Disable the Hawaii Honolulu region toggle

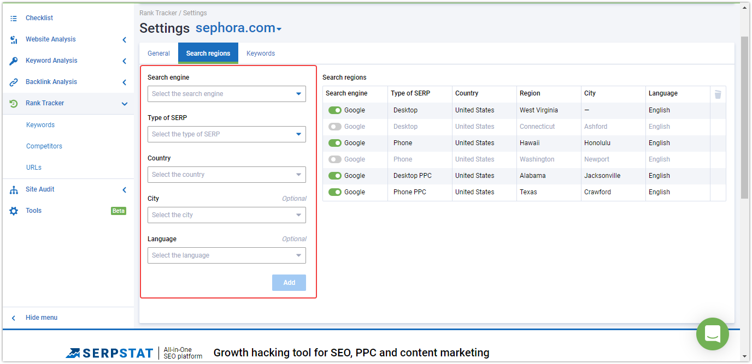point(335,143)
